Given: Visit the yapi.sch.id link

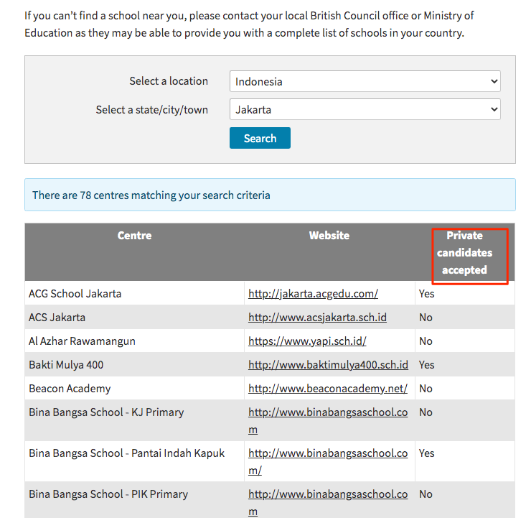Looking at the screenshot, I should [x=307, y=341].
